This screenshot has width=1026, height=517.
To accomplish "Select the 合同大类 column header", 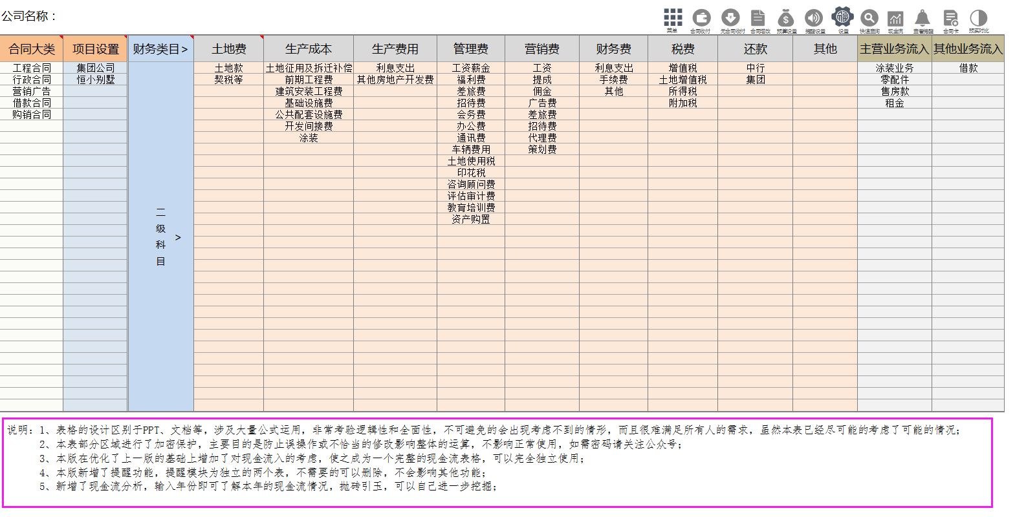I will pos(32,49).
